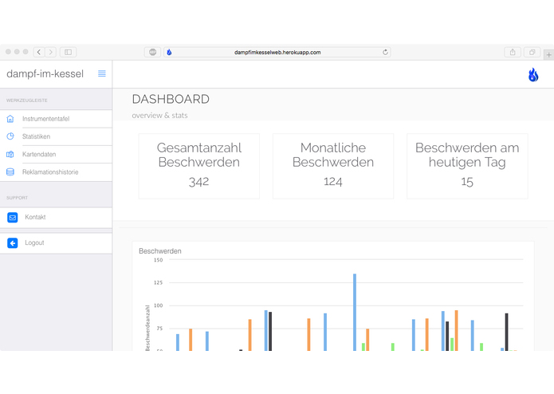Click the total complaints value 342
The width and height of the screenshot is (554, 394).
[x=199, y=182]
